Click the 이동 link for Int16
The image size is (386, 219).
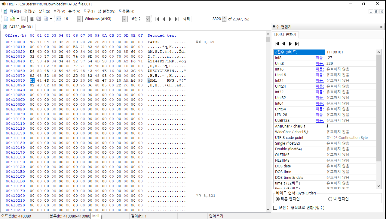[x=320, y=69]
